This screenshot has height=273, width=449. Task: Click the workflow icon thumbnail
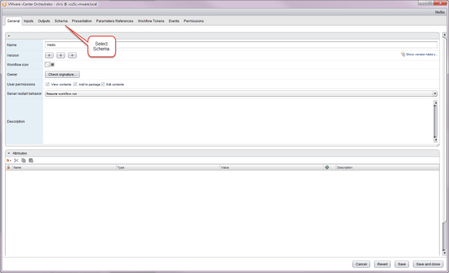point(47,64)
